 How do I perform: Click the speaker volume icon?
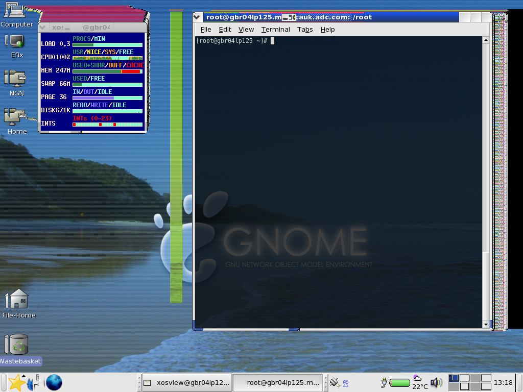coord(436,382)
